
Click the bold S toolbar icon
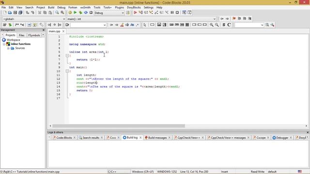[x=224, y=25]
